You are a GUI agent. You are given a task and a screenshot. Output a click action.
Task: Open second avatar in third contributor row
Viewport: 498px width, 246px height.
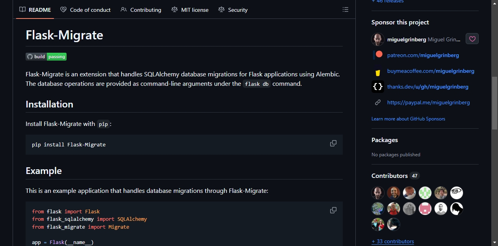(x=394, y=224)
